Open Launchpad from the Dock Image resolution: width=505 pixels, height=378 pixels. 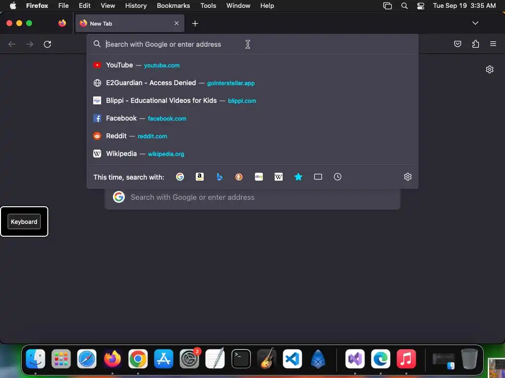(x=61, y=359)
